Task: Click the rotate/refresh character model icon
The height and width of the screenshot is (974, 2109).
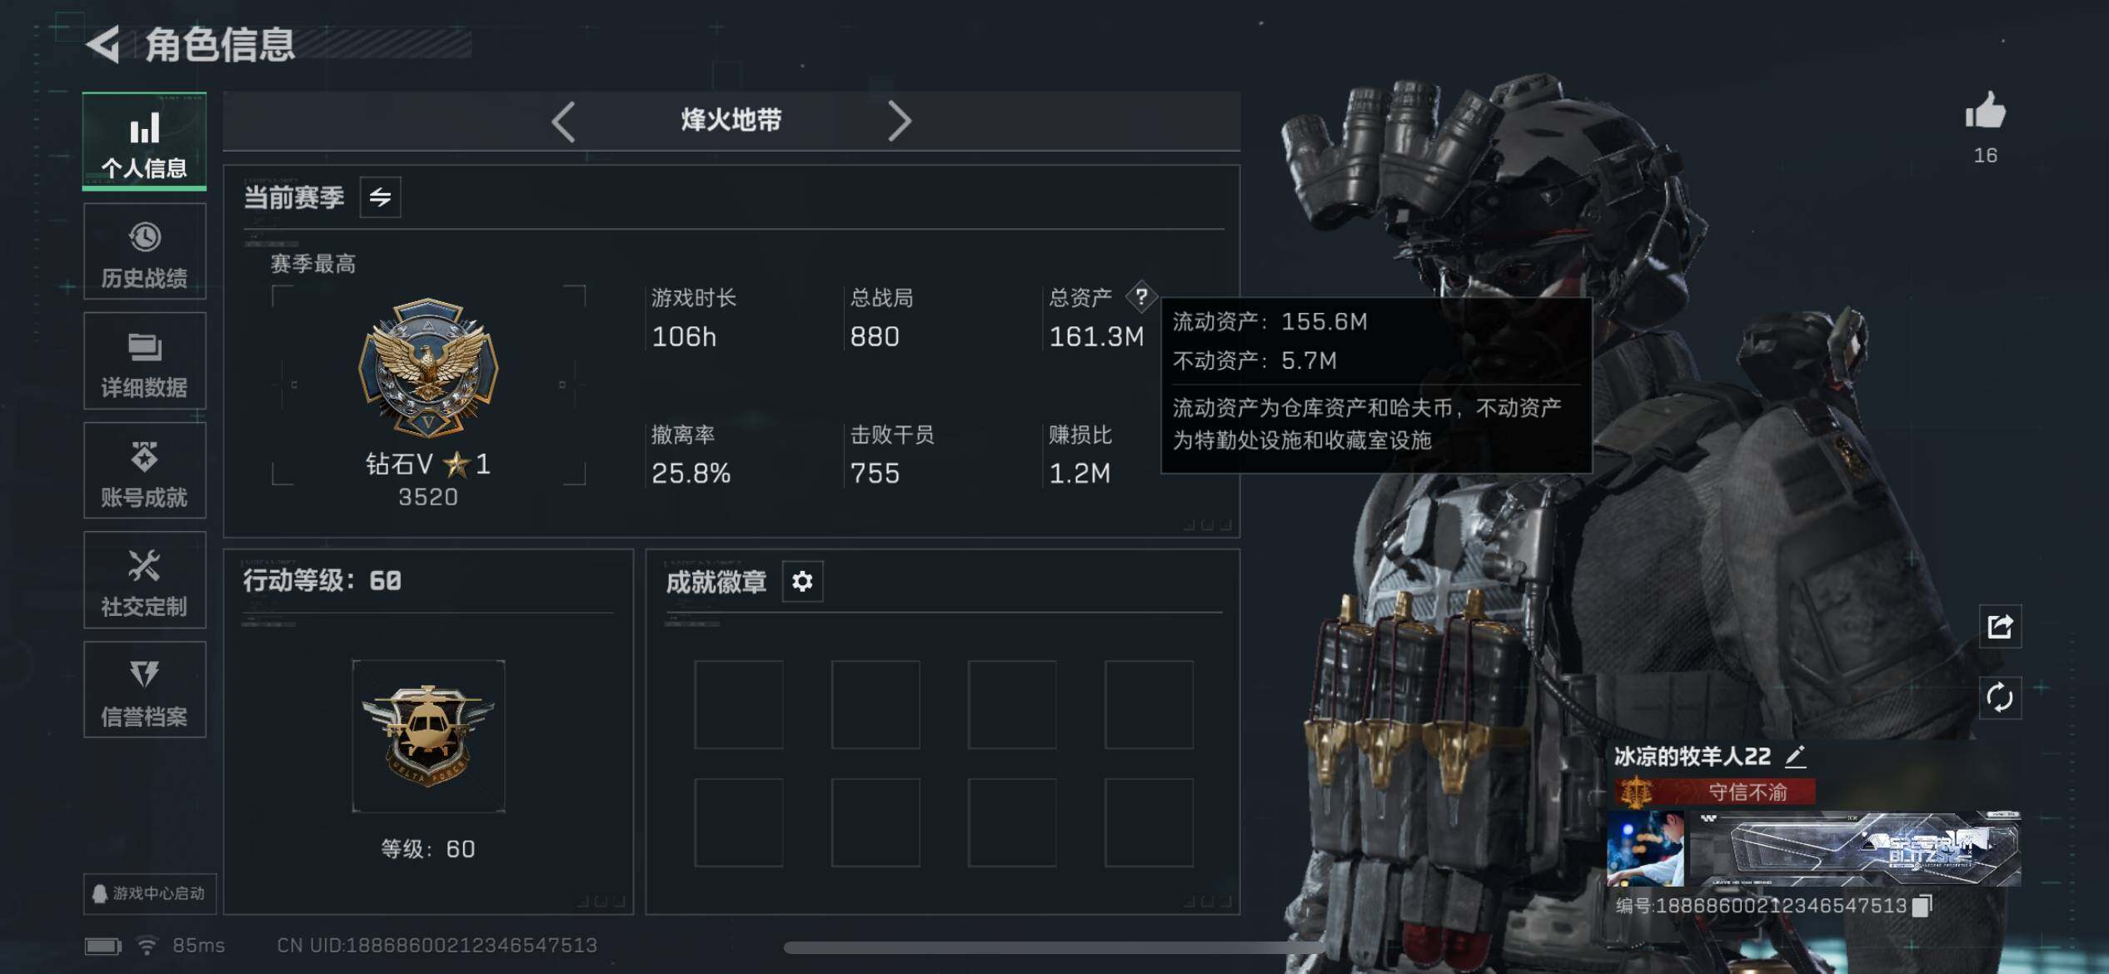Action: pyautogui.click(x=2000, y=698)
